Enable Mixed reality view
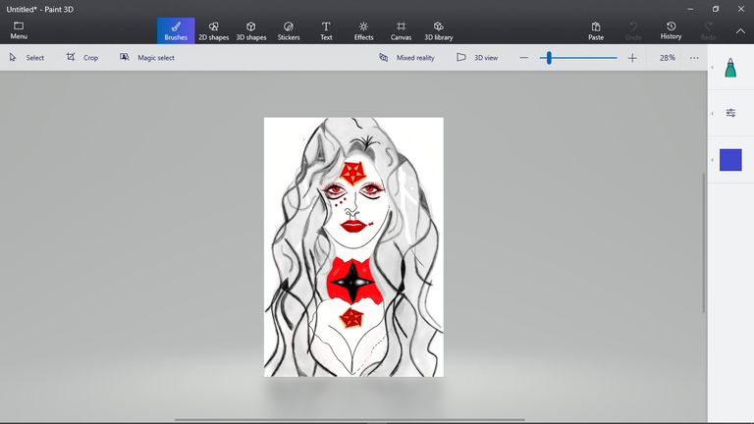This screenshot has height=424, width=754. [x=406, y=58]
